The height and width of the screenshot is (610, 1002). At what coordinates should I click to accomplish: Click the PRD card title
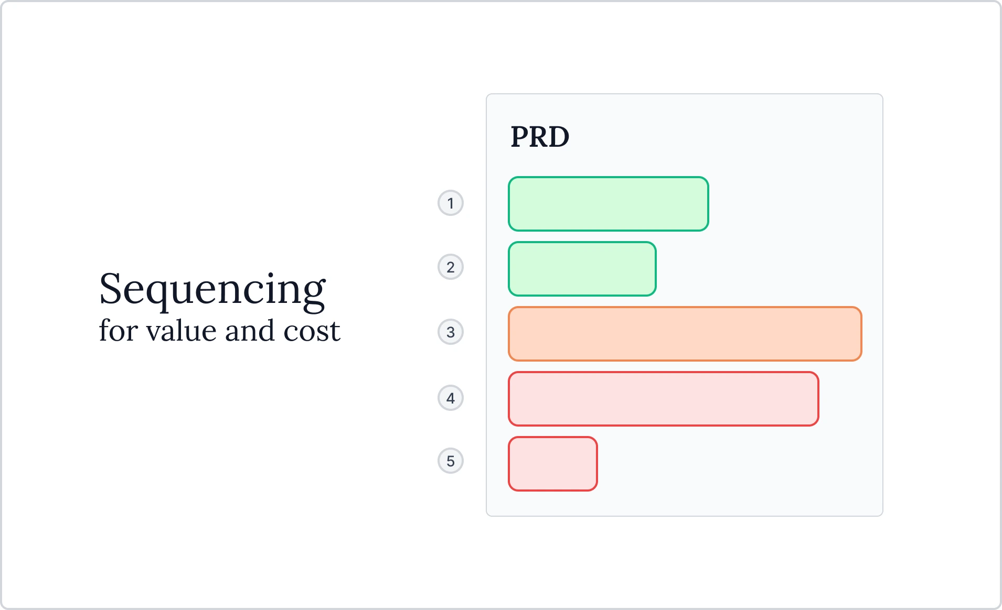[x=540, y=137]
